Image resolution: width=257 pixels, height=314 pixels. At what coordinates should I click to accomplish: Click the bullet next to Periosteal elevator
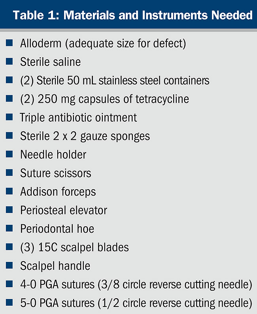tap(9, 210)
